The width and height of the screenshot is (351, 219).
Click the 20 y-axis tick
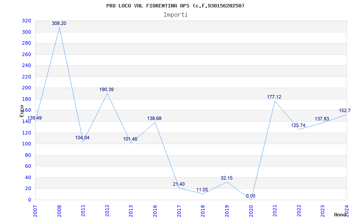coord(28,189)
